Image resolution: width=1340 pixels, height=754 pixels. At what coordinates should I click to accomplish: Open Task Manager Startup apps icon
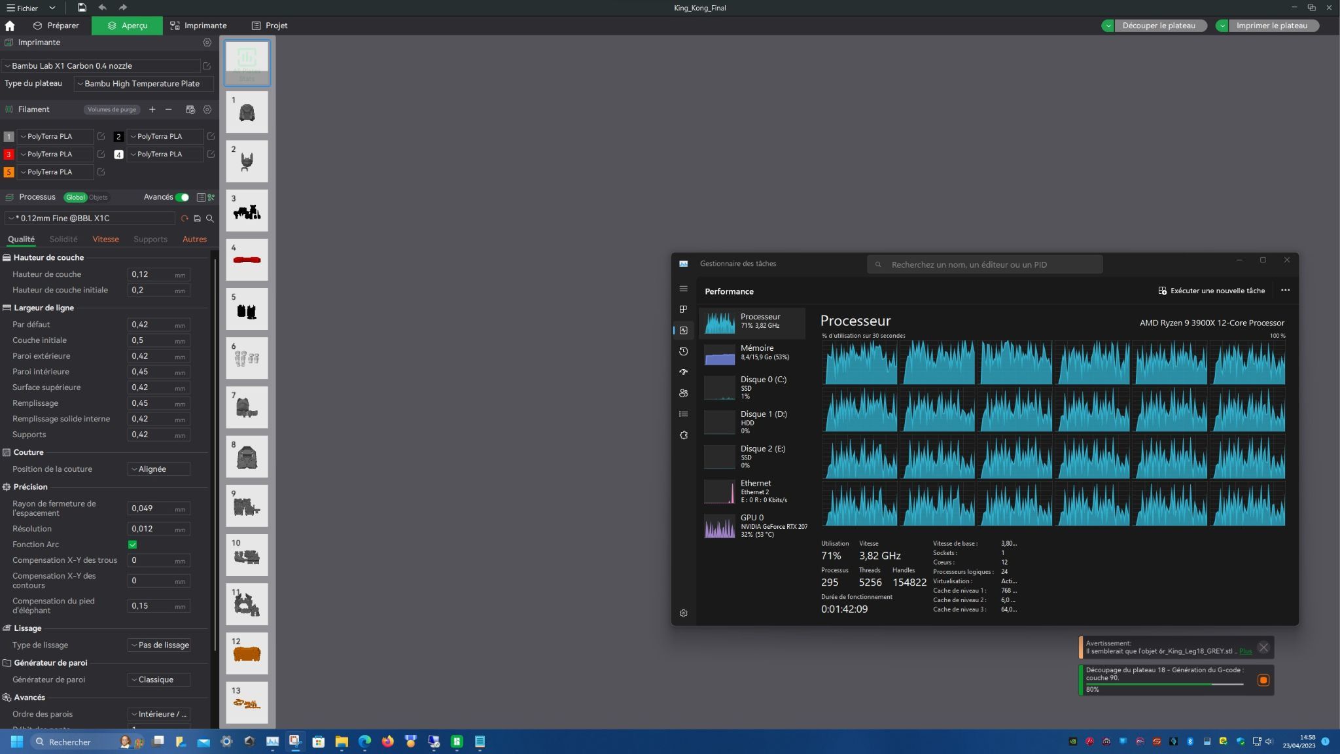click(x=684, y=372)
